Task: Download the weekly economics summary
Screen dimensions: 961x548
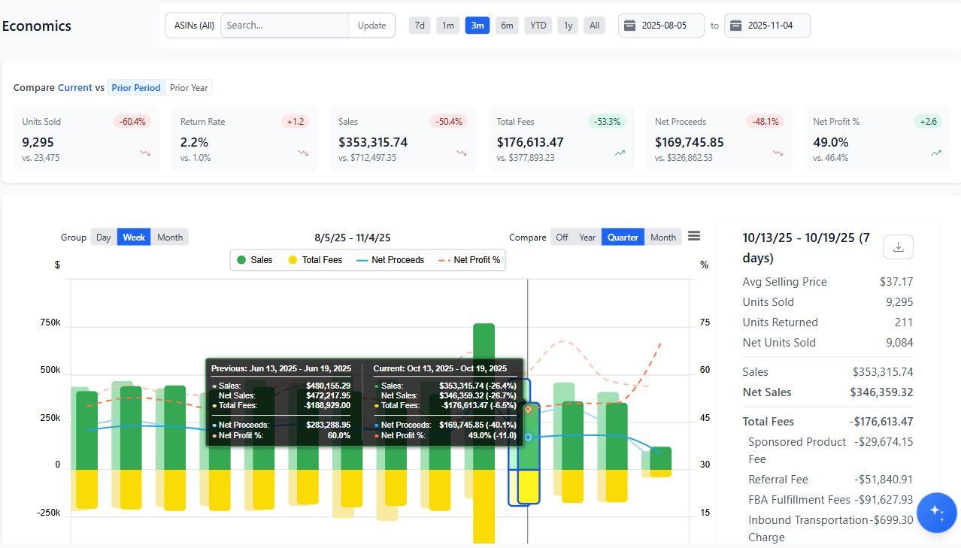Action: pos(898,246)
